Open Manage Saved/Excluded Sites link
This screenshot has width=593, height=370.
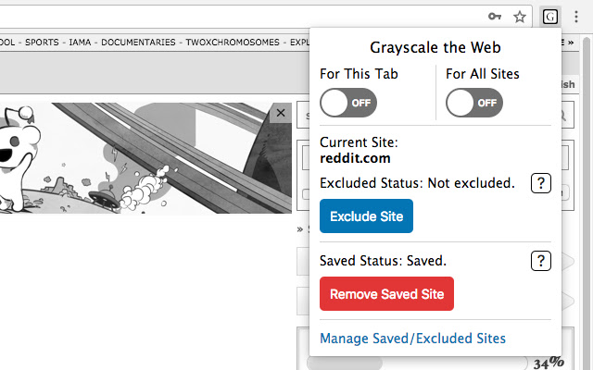click(412, 339)
